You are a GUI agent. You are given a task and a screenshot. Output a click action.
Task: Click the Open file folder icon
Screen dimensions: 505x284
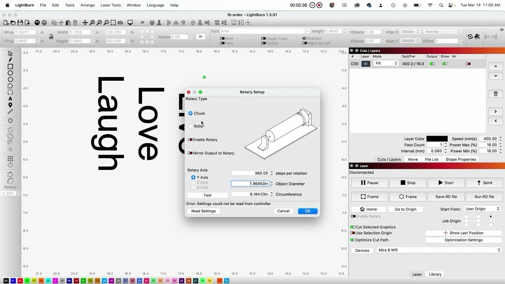pos(13,23)
